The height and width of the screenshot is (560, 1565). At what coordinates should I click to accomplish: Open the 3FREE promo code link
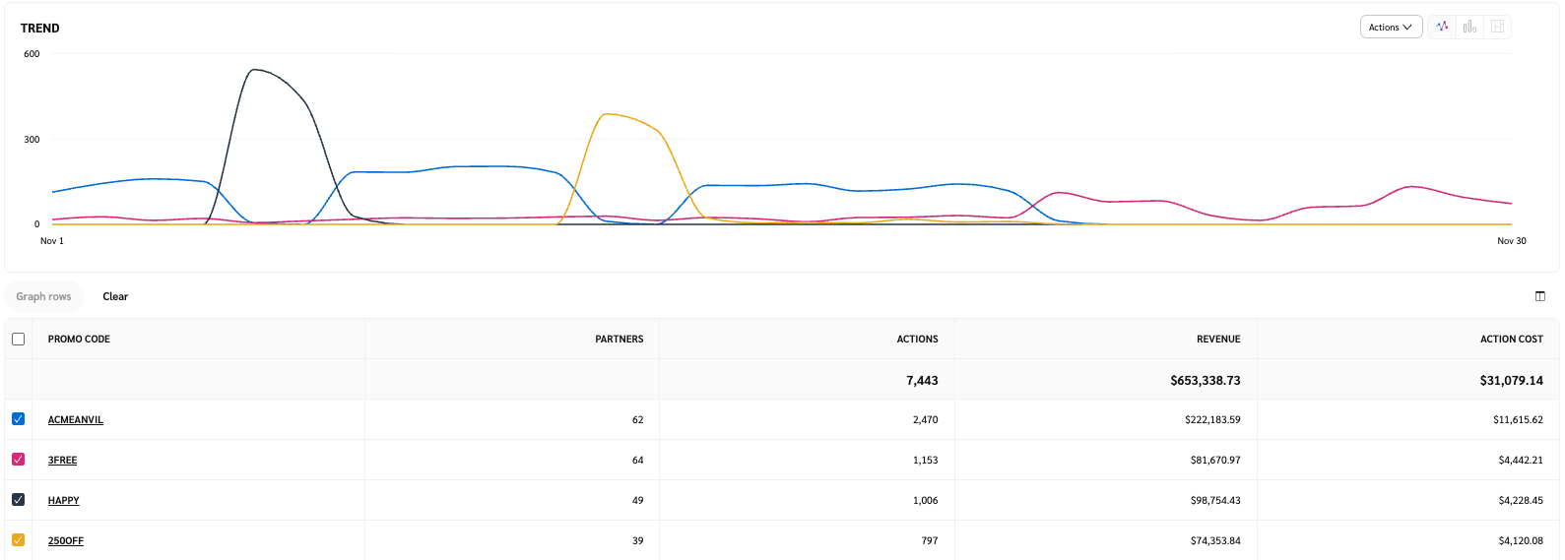(62, 461)
